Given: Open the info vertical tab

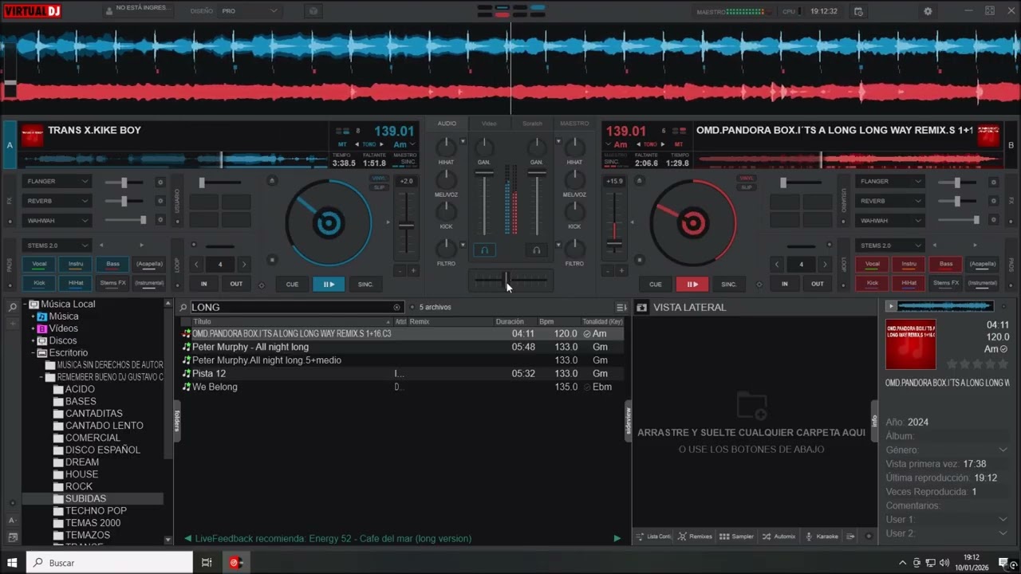Looking at the screenshot, I should (x=873, y=421).
